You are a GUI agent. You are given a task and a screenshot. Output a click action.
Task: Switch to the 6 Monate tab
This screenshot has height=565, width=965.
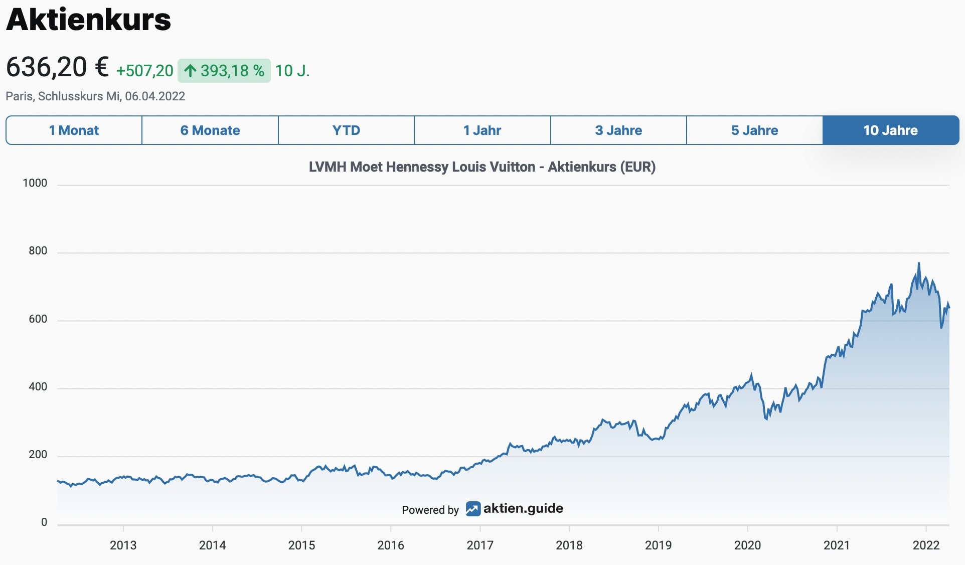[210, 130]
